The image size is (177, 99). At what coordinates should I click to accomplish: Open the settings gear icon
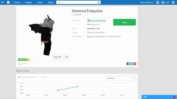click(173, 2)
